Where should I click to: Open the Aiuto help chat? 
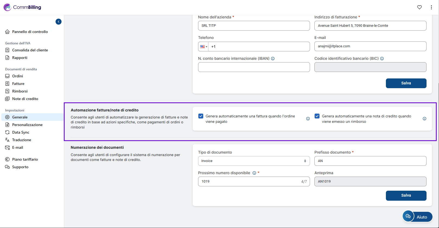417,217
